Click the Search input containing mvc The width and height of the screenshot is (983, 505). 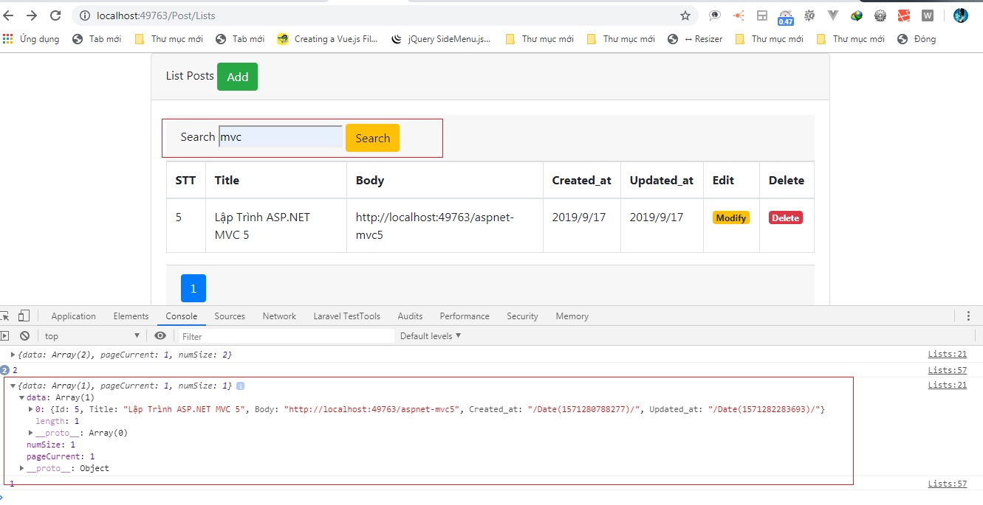[281, 136]
